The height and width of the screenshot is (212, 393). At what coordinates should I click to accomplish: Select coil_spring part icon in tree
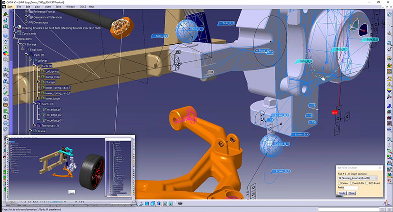coord(42,71)
